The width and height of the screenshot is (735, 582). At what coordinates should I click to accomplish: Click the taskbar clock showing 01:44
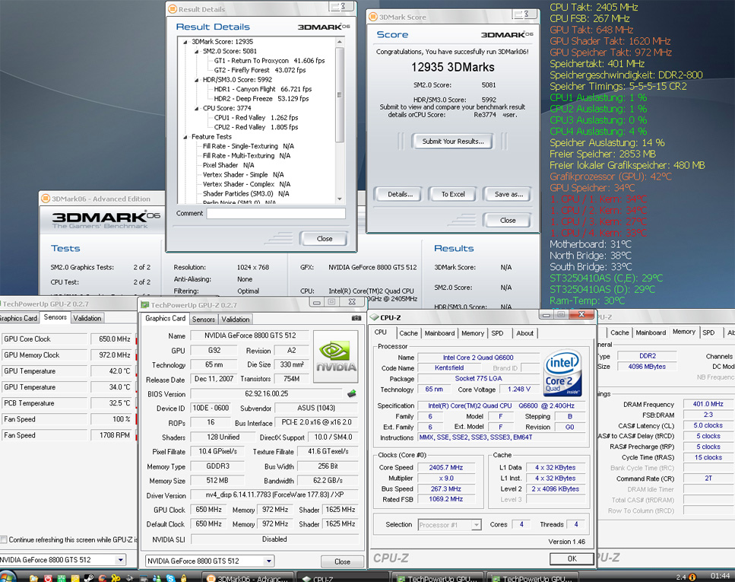tap(720, 576)
